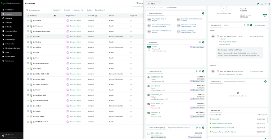
Task: Sort by the Segment column header
Action: click(x=134, y=16)
